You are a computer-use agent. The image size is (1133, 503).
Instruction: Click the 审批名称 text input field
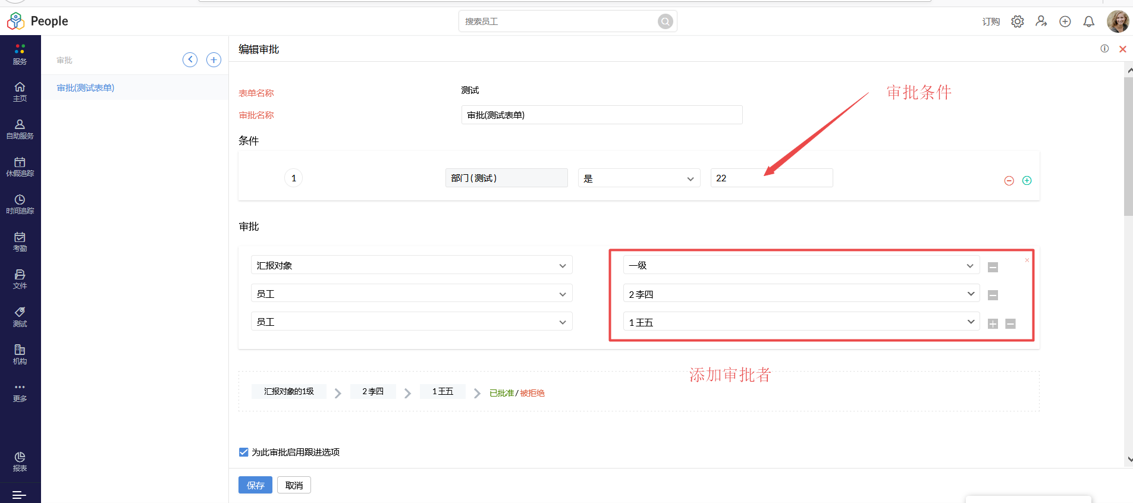click(x=601, y=115)
